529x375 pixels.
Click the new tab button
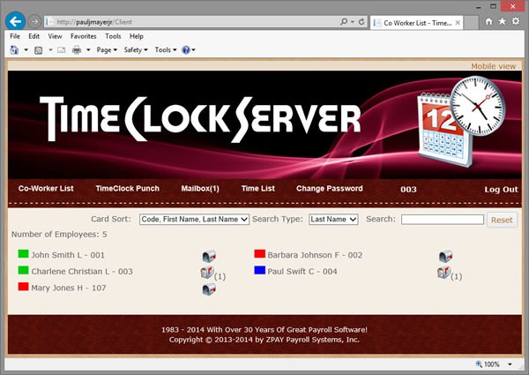(x=472, y=23)
